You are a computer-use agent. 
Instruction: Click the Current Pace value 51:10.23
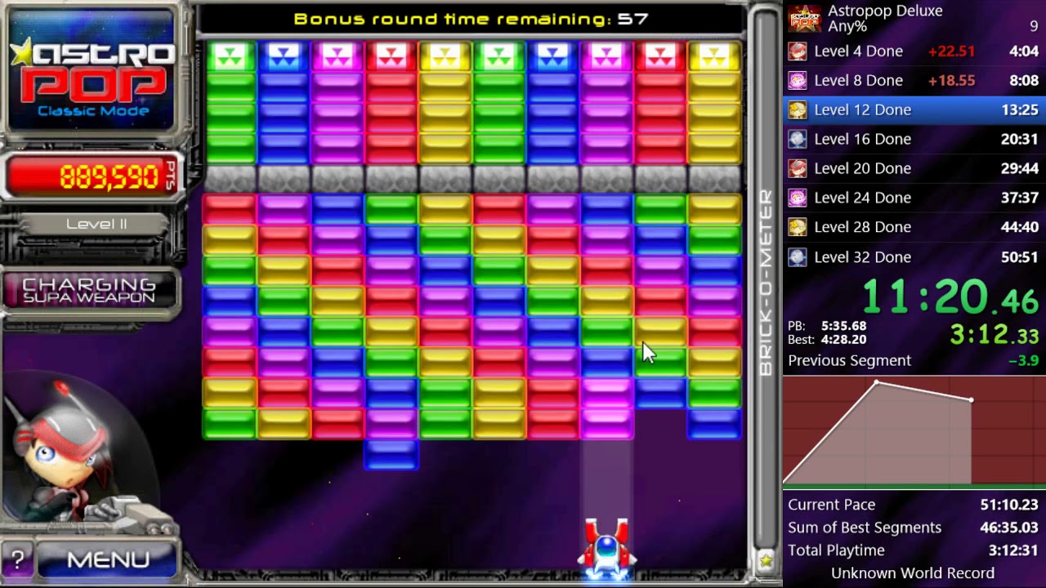pos(1009,505)
